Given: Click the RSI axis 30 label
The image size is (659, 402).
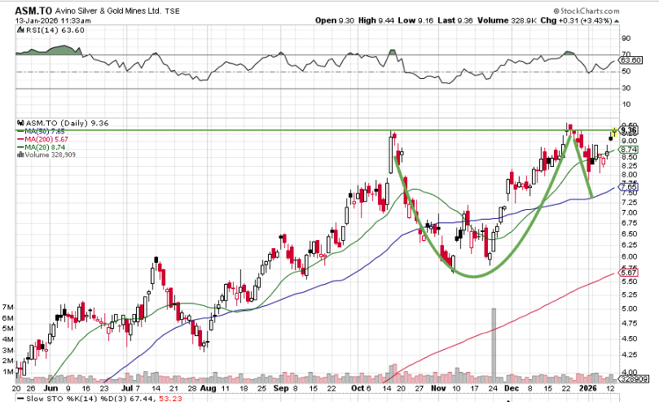Looking at the screenshot, I should [626, 88].
